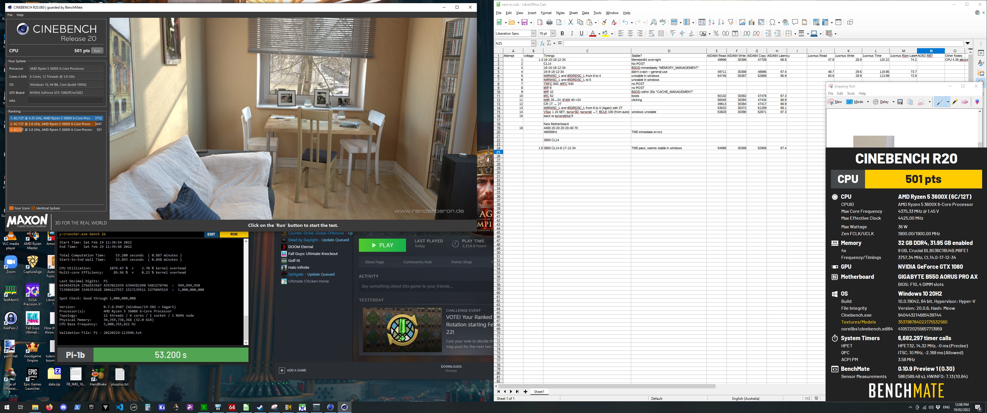Toggle Wrap Text in Calc toolbar

pyautogui.click(x=651, y=34)
